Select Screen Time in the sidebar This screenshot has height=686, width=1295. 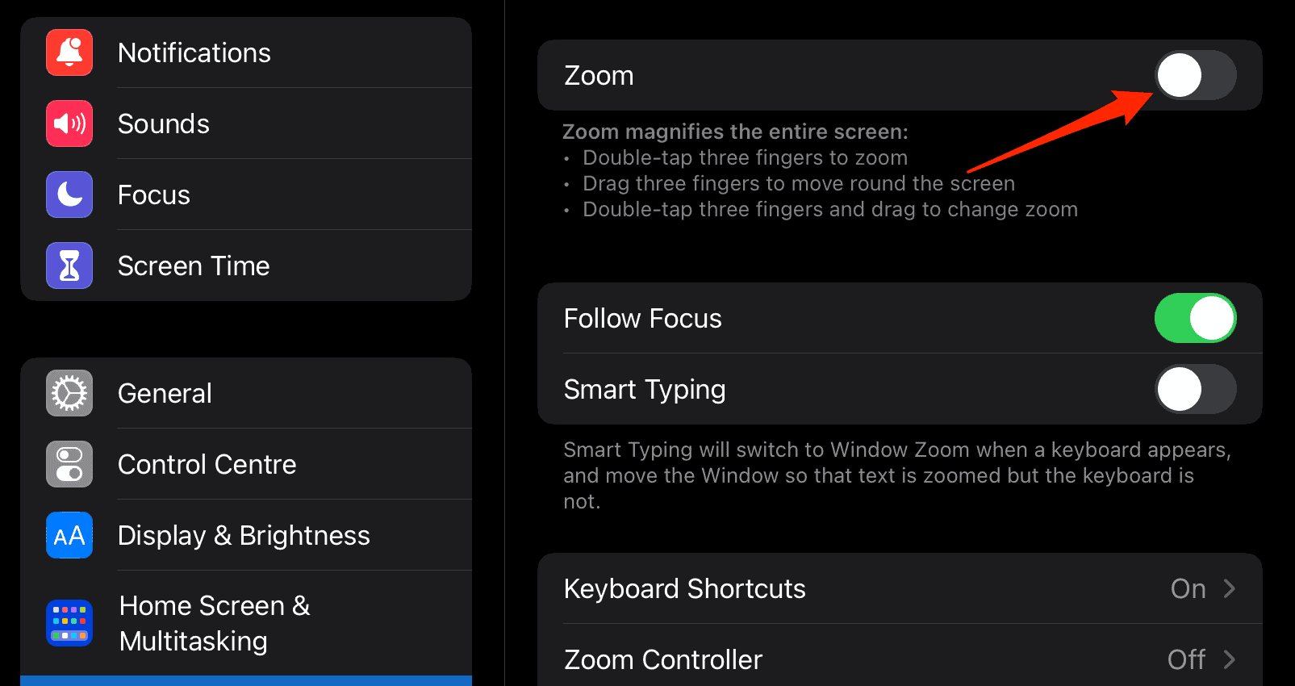tap(194, 266)
